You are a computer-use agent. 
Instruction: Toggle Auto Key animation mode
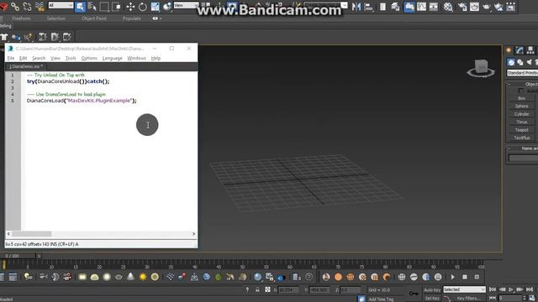432,290
